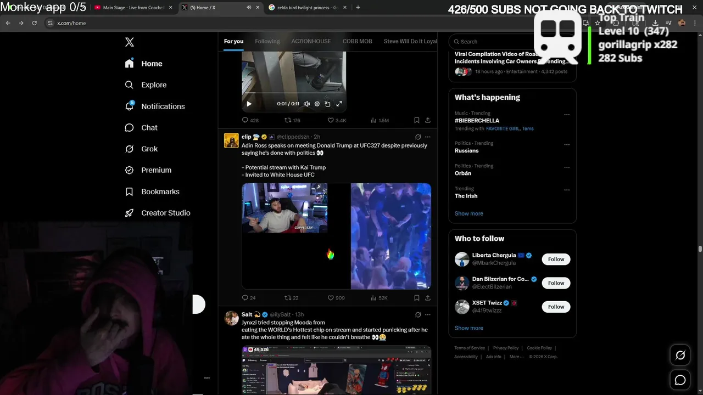The height and width of the screenshot is (395, 703).
Task: Like the top post with 3.4K likes
Action: pyautogui.click(x=337, y=120)
